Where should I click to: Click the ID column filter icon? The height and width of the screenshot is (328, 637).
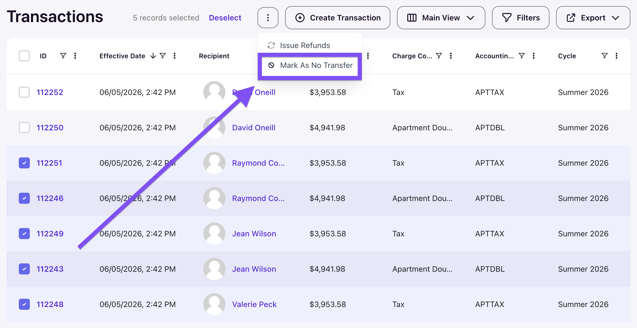click(63, 56)
